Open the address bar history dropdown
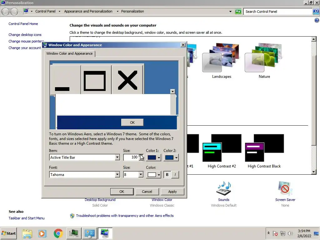The image size is (320, 240). pyautogui.click(x=230, y=12)
